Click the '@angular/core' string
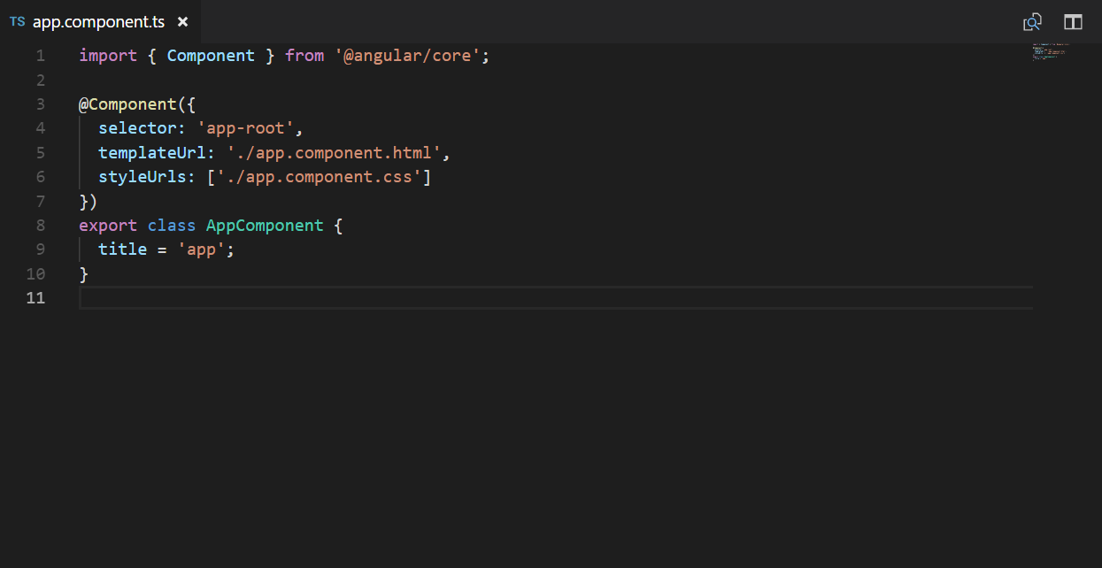 409,56
